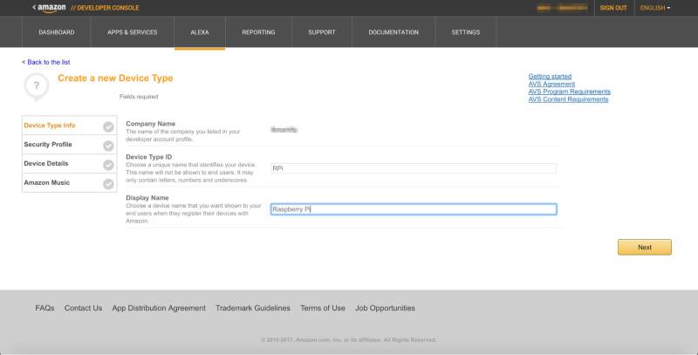Image resolution: width=698 pixels, height=355 pixels.
Task: Open Job Opportunities footer link
Action: (385, 308)
